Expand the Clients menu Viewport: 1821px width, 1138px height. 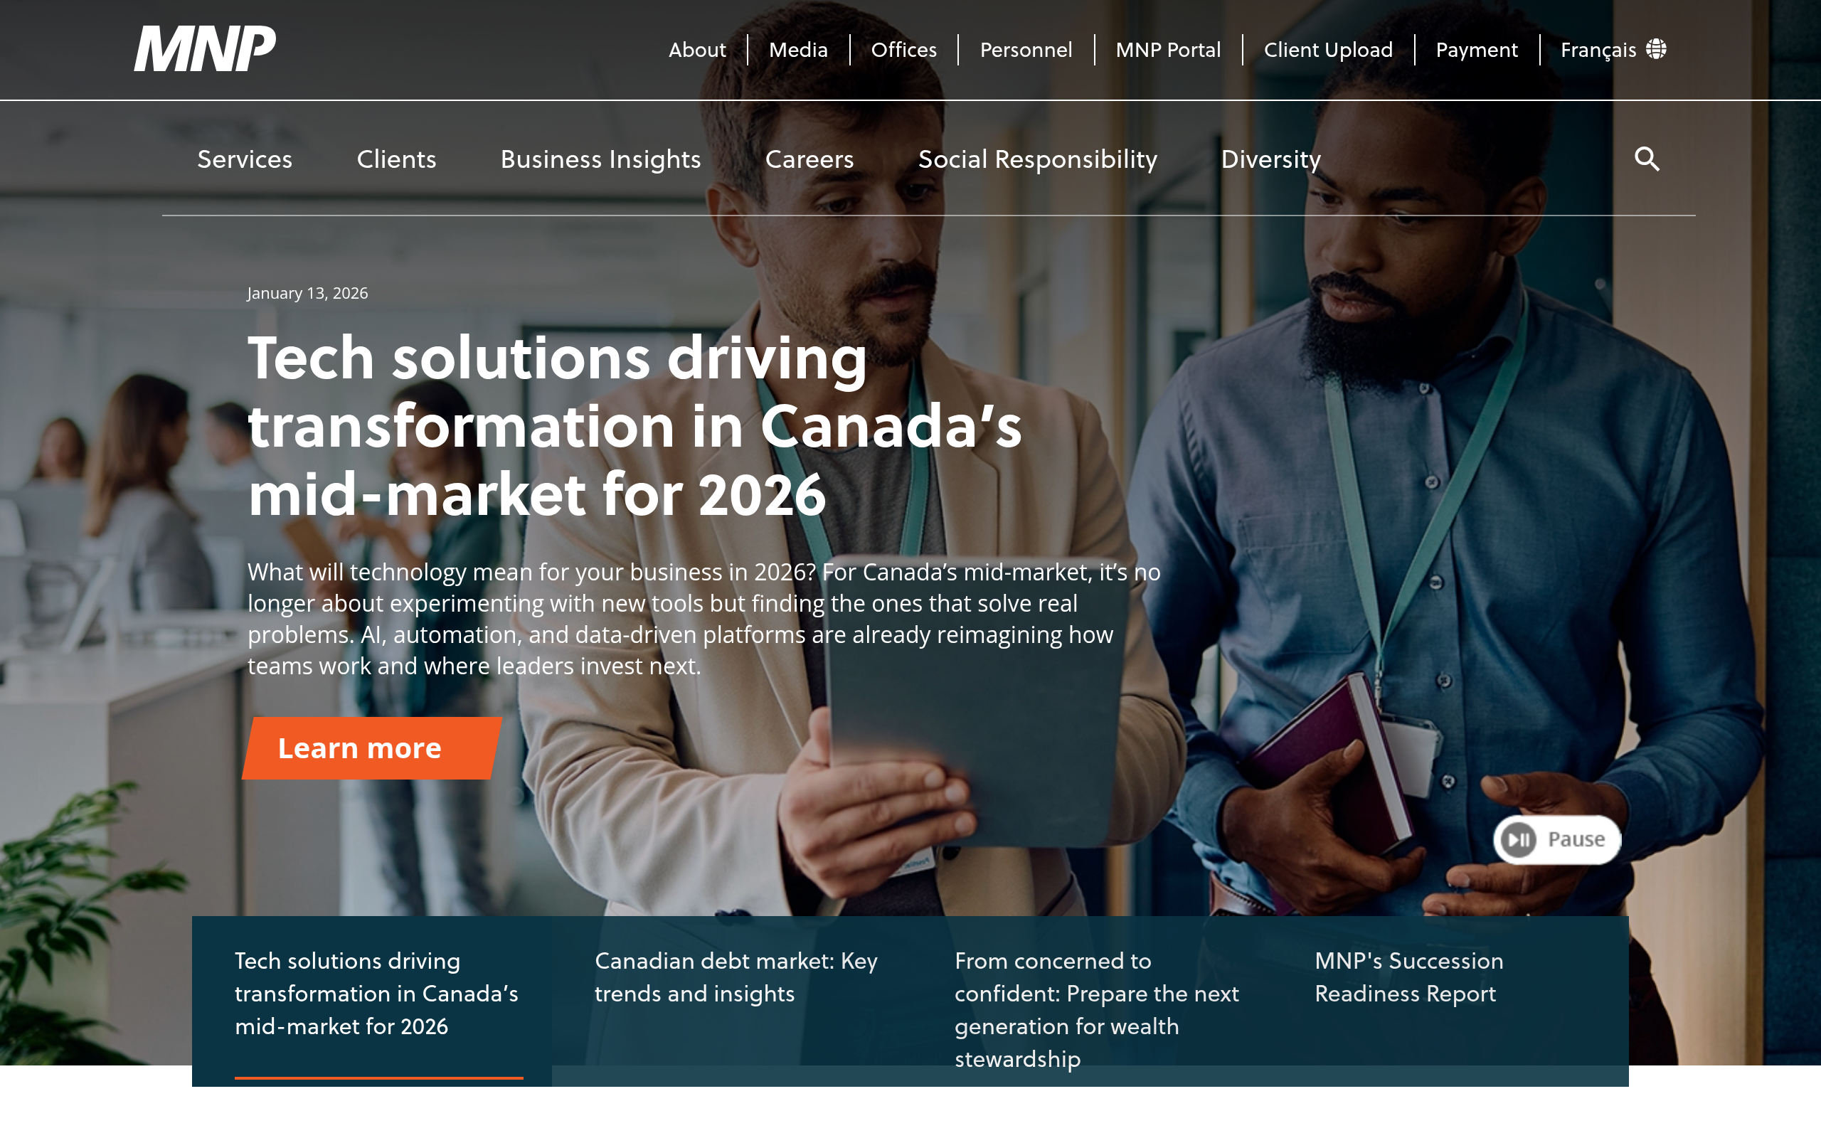pyautogui.click(x=396, y=159)
